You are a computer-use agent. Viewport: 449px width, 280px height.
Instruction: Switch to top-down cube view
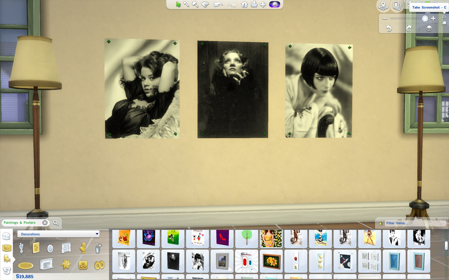pyautogui.click(x=429, y=28)
